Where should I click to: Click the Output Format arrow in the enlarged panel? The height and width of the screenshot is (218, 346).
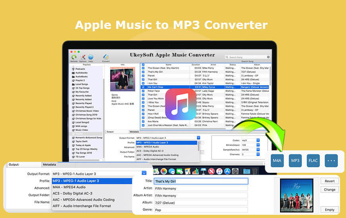click(144, 173)
